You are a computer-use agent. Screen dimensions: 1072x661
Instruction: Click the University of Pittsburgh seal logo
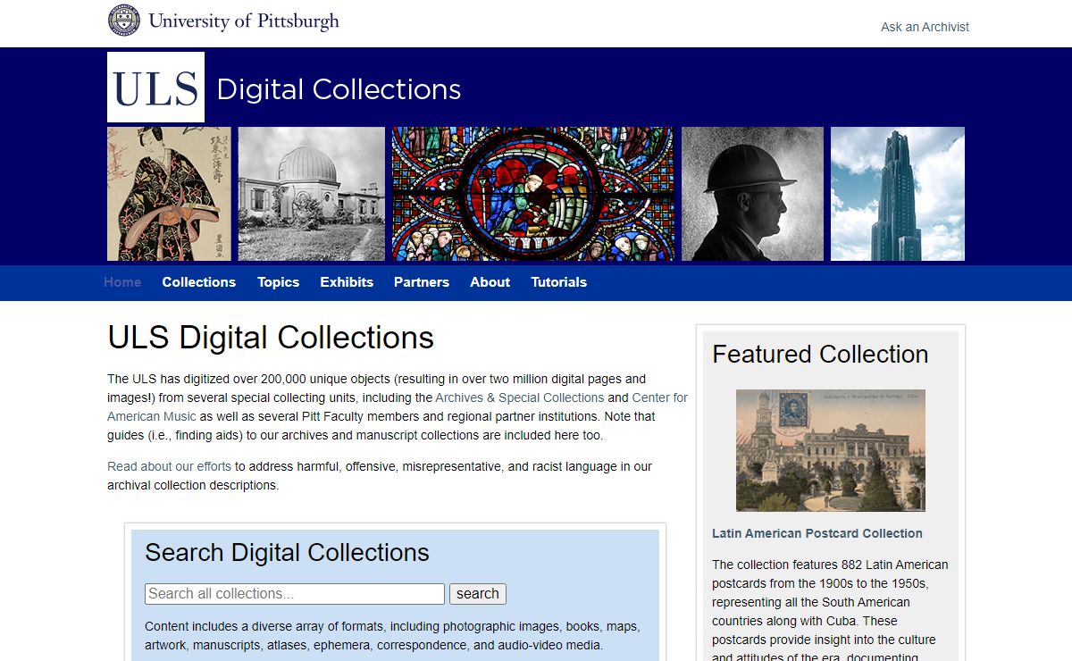pyautogui.click(x=124, y=21)
